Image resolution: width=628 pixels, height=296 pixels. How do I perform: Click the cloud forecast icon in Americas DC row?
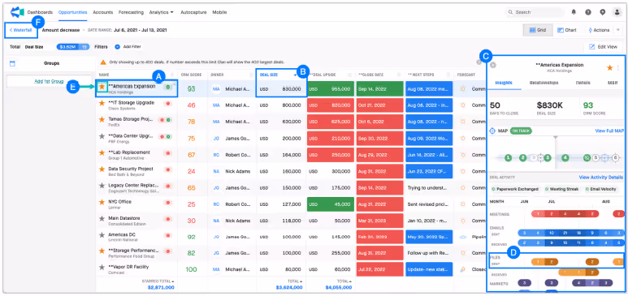coord(463,237)
